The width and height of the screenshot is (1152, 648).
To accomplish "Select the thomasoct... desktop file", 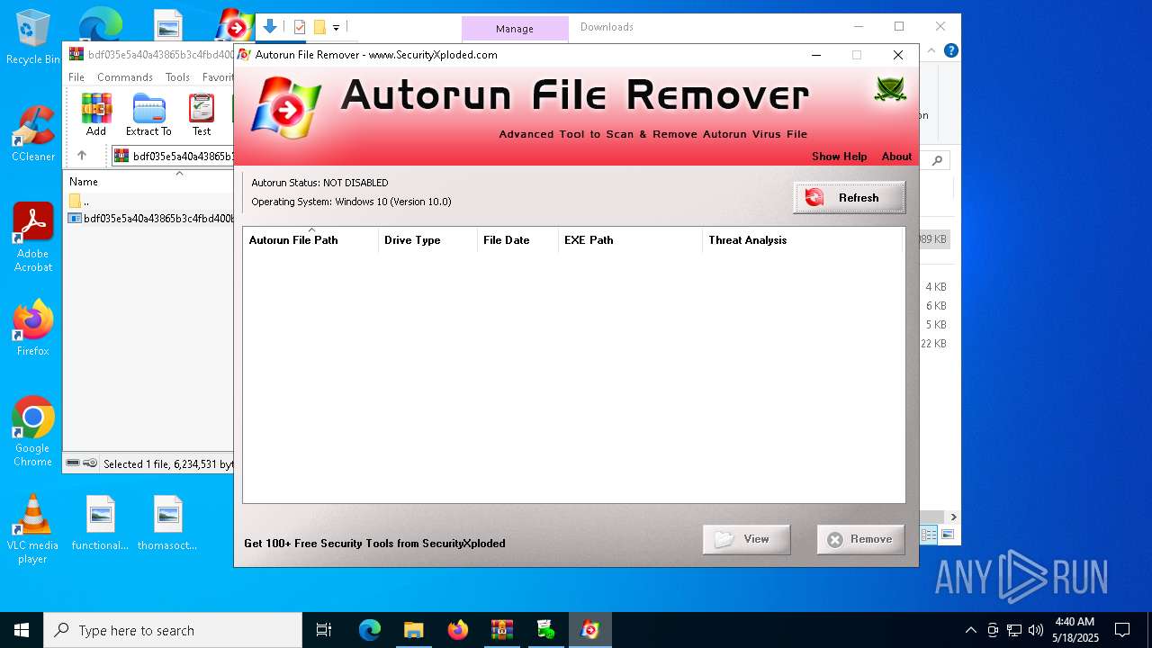I will pyautogui.click(x=167, y=523).
